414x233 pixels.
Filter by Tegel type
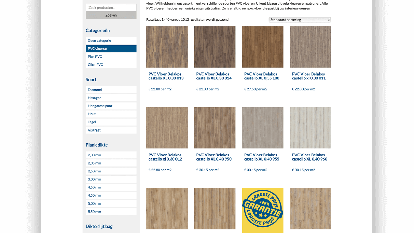pyautogui.click(x=111, y=122)
